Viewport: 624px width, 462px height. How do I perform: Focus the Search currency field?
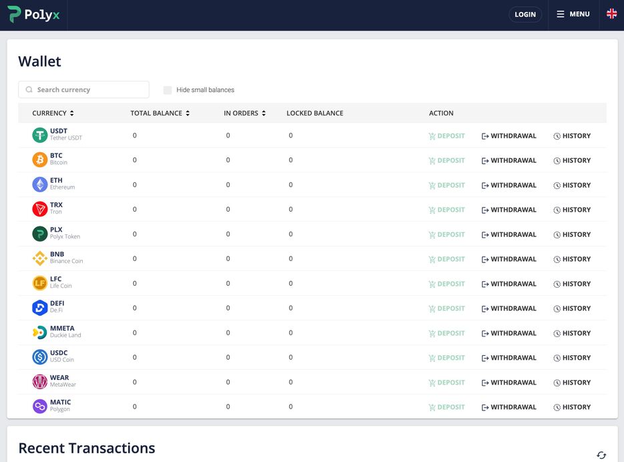tap(83, 89)
